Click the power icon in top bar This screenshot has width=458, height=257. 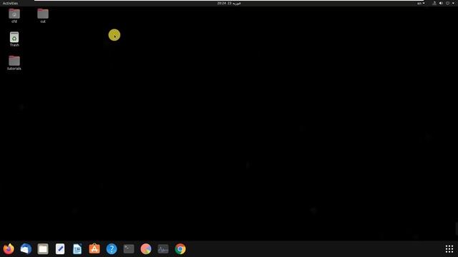pos(447,3)
